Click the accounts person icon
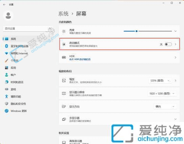 7,75
